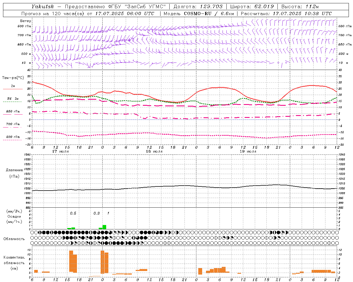Click the 17.07.2025 06:00 UTC start time
353x282 pixels.
[x=125, y=13]
